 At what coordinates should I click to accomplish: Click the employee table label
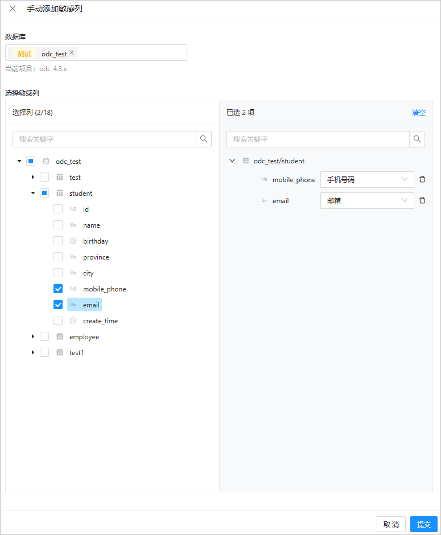coord(84,337)
